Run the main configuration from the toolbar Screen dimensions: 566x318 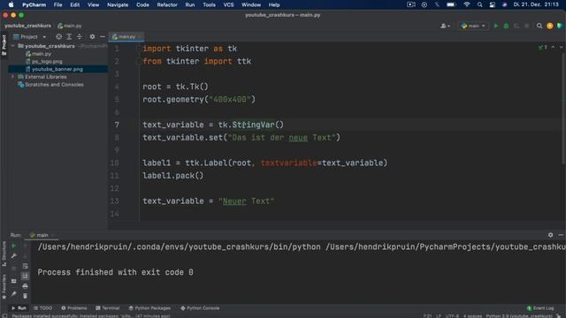[495, 26]
